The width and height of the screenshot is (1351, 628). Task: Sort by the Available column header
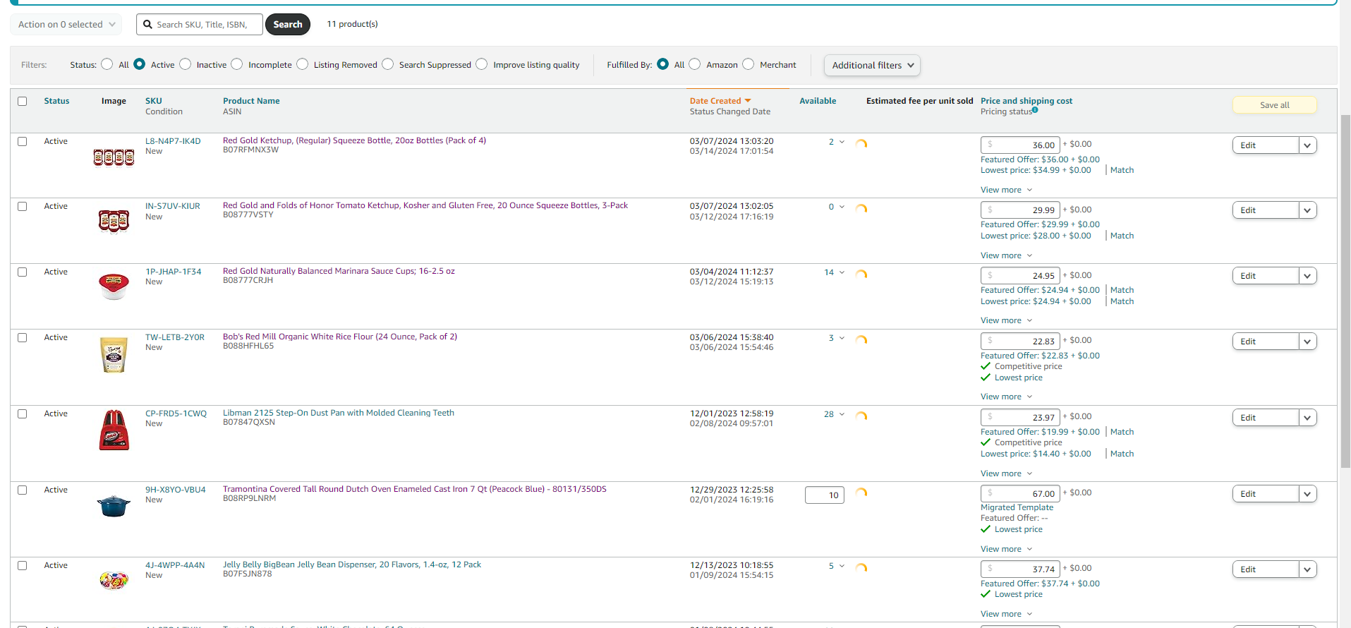(x=818, y=101)
